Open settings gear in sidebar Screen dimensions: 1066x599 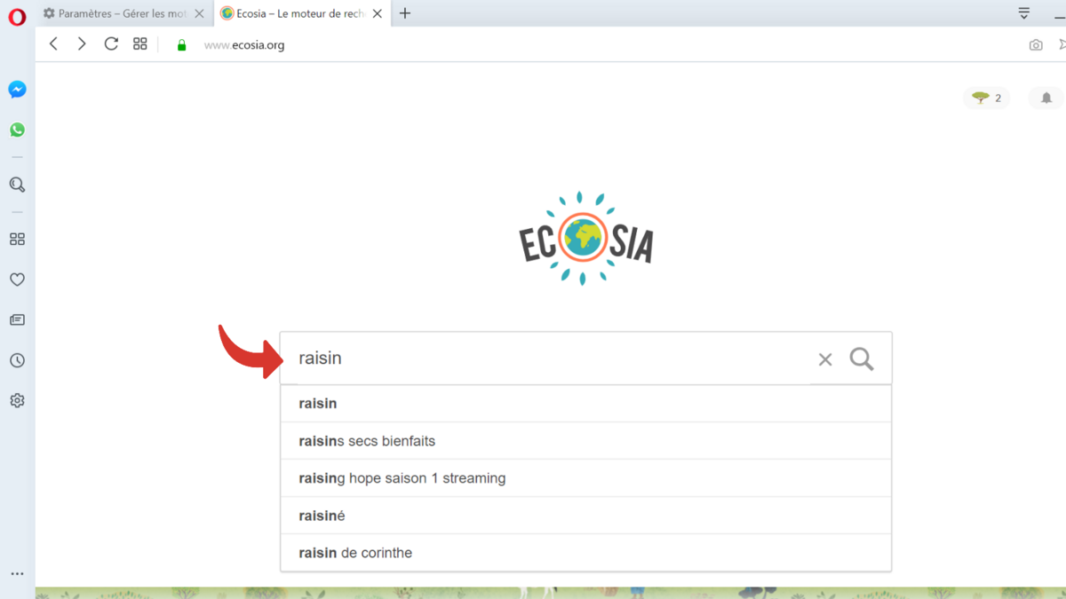pos(17,401)
